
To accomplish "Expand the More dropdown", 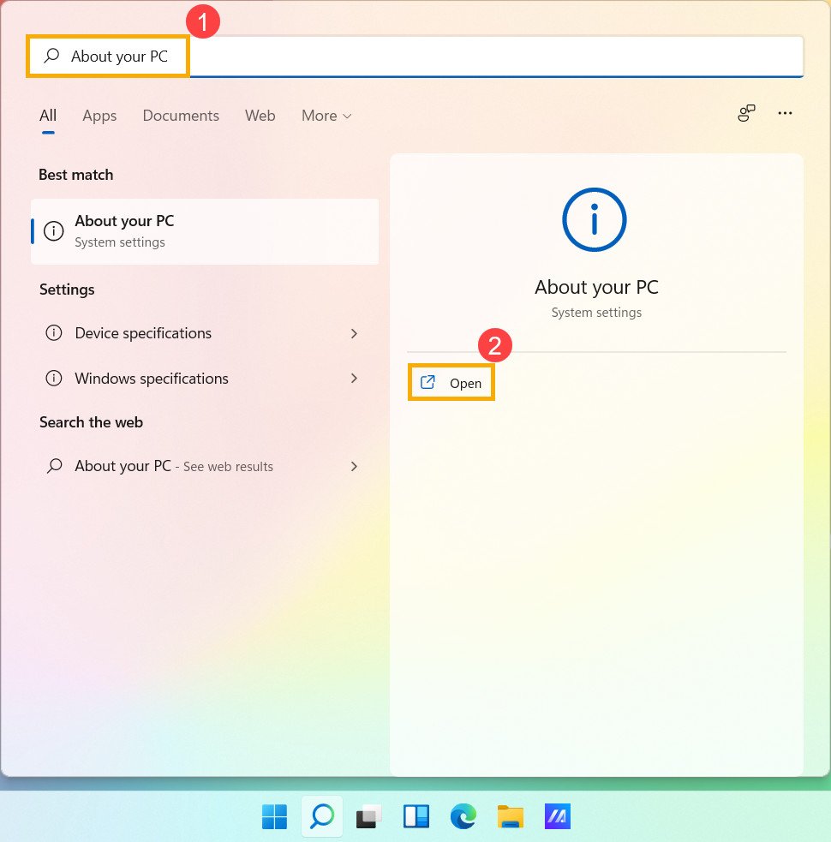I will coord(326,116).
